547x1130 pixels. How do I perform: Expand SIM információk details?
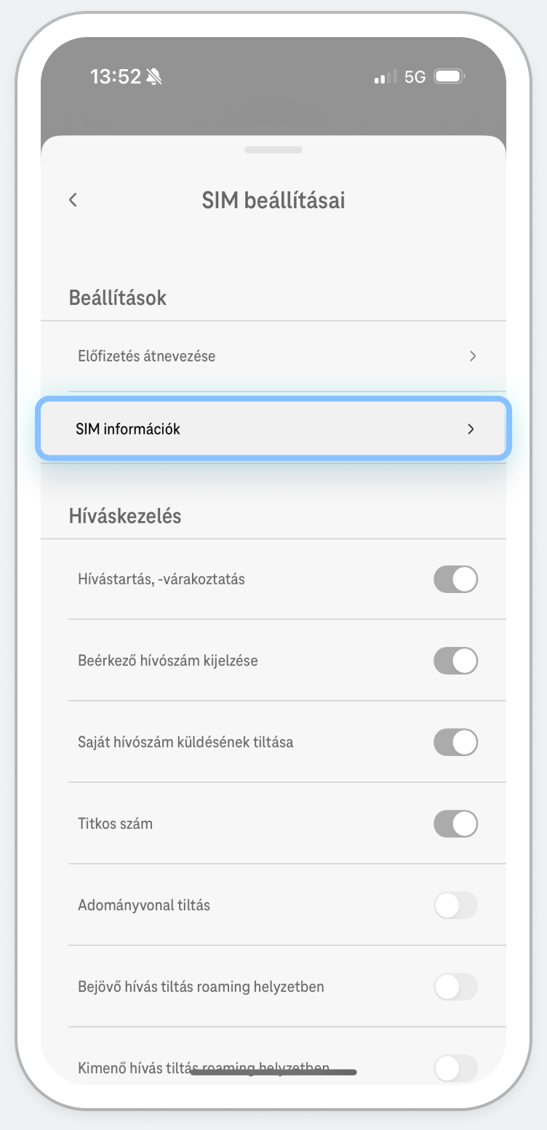[x=471, y=429]
